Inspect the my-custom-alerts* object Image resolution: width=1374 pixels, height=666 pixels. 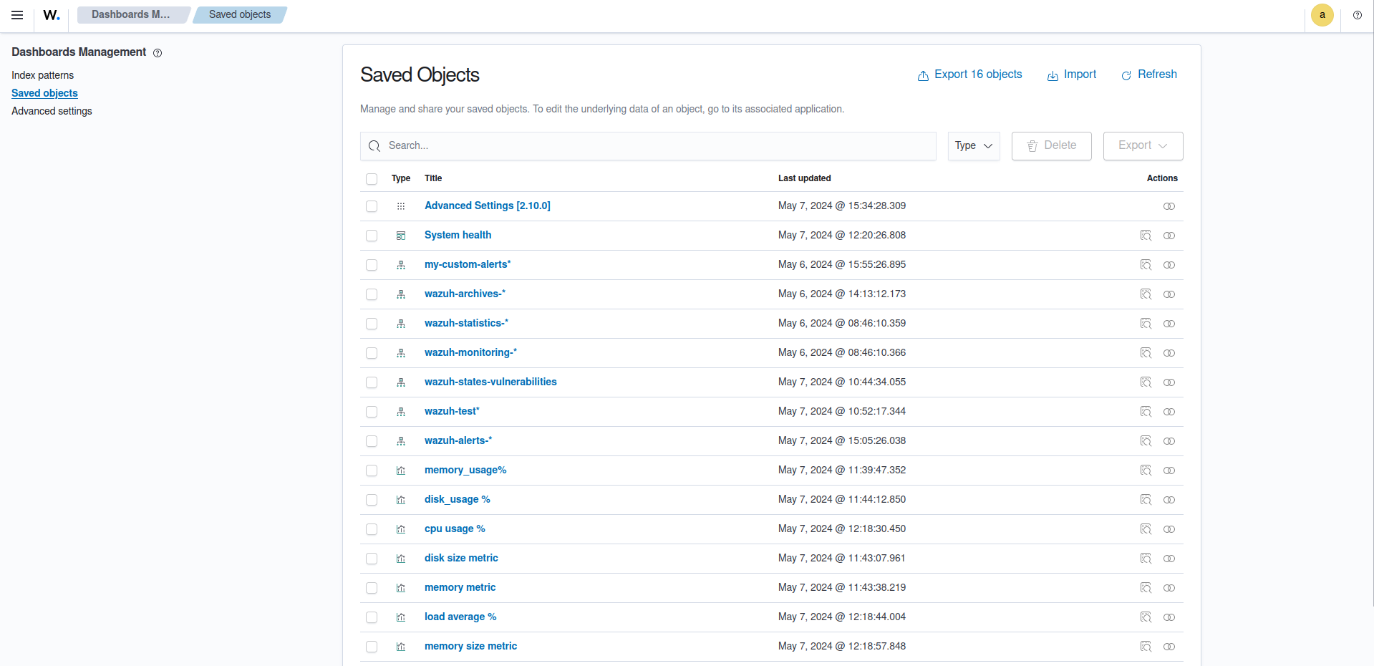pos(1146,265)
